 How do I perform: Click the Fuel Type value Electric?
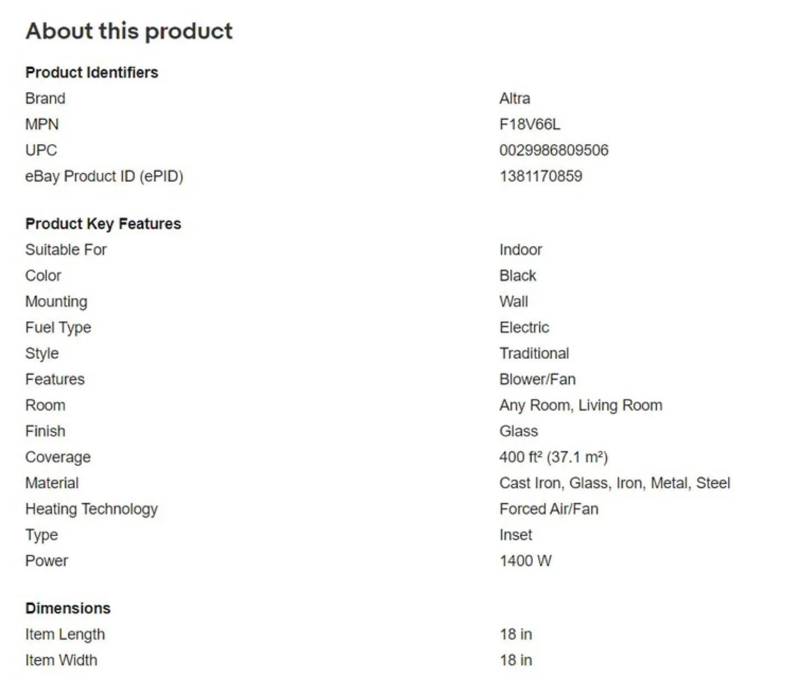(524, 328)
